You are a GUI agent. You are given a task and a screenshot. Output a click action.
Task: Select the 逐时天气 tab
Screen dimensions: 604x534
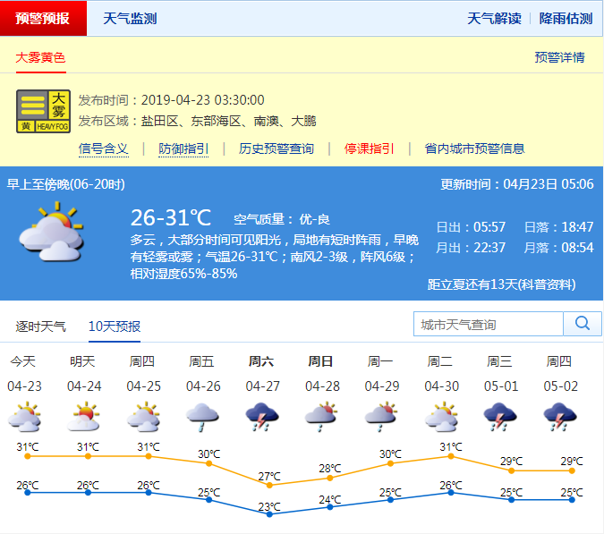pyautogui.click(x=40, y=326)
